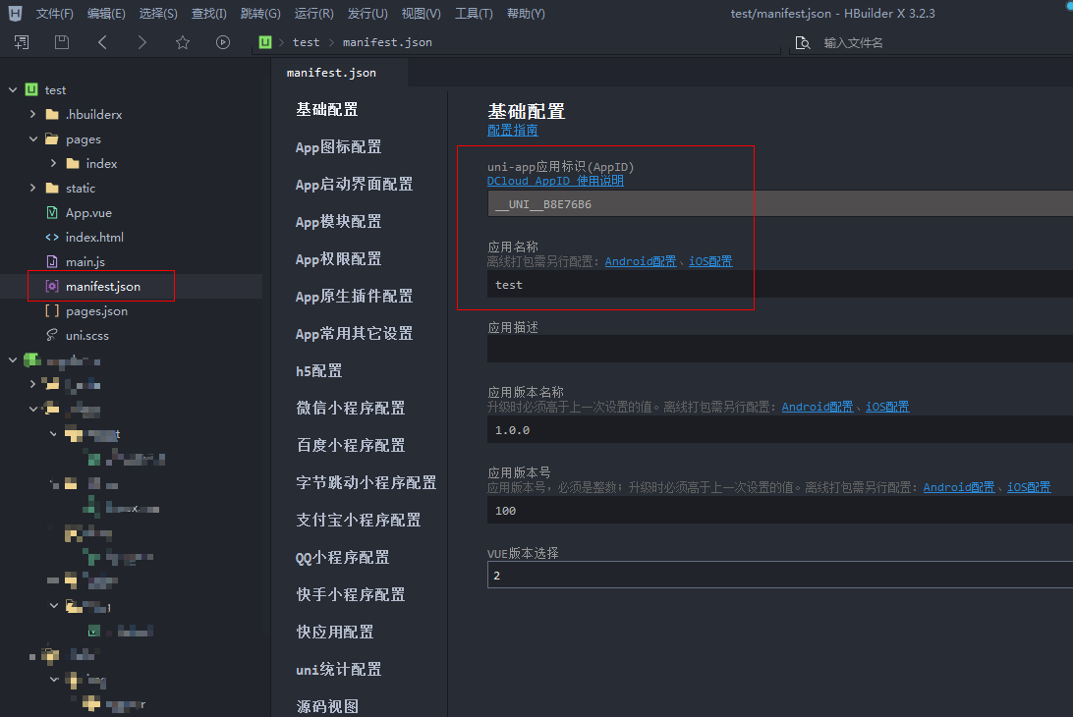Click the save file icon in the toolbar

click(62, 42)
